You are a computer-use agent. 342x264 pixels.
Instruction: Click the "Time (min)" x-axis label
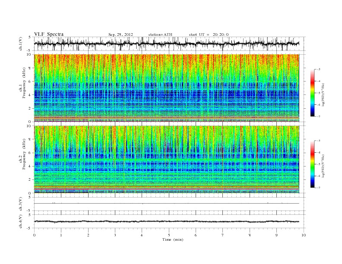click(x=173, y=239)
